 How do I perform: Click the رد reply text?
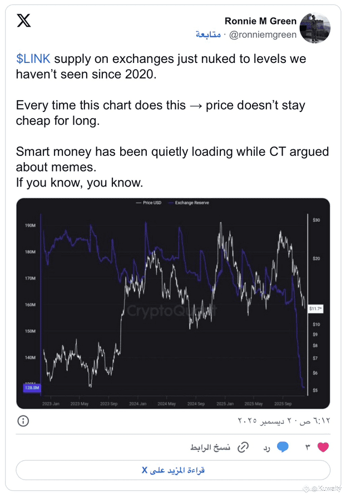click(x=266, y=447)
